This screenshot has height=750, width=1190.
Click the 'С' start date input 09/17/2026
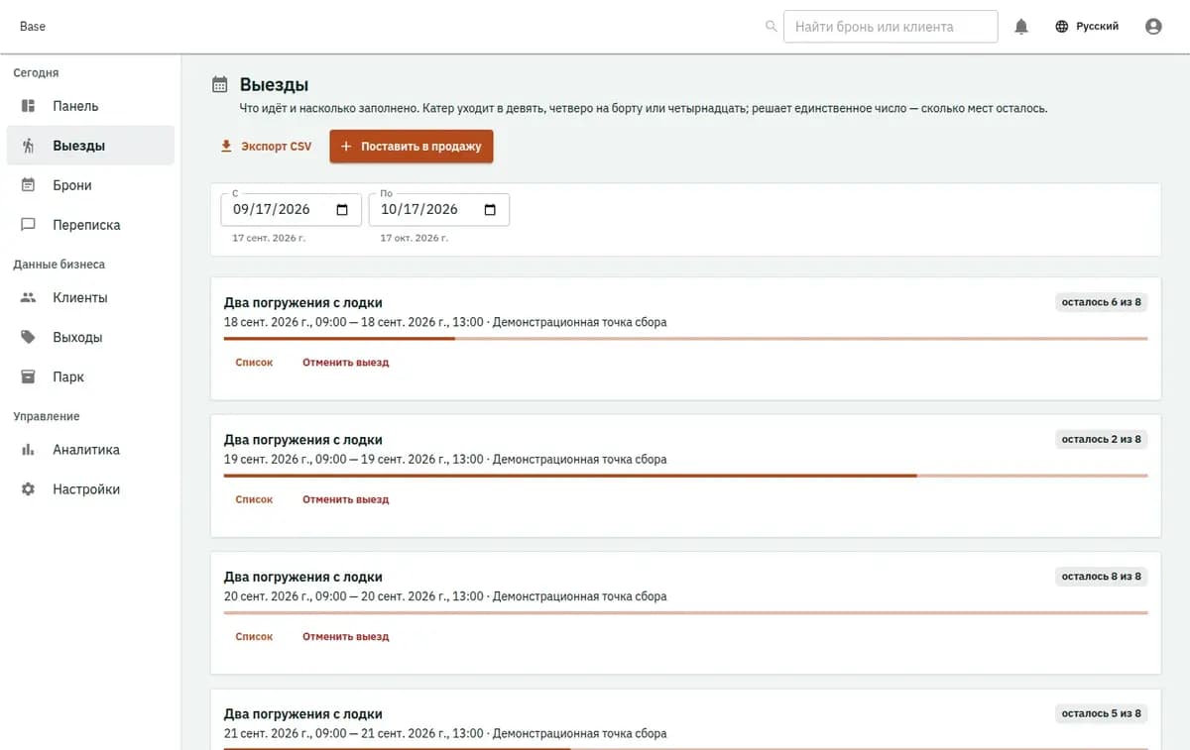pos(292,210)
